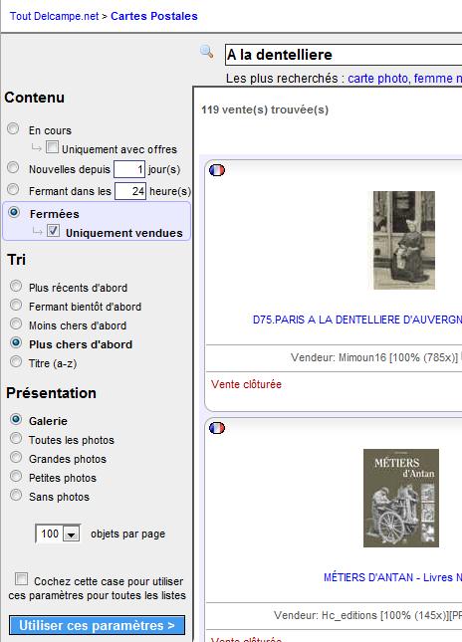462x642 pixels.
Task: Click the 'Vendeur: Mimoun16' seller text
Action: pyautogui.click(x=374, y=357)
